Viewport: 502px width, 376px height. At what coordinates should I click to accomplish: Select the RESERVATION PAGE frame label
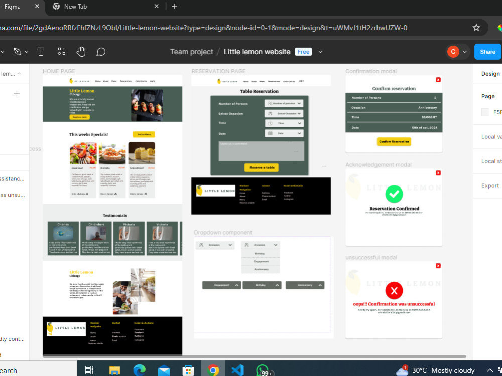218,71
